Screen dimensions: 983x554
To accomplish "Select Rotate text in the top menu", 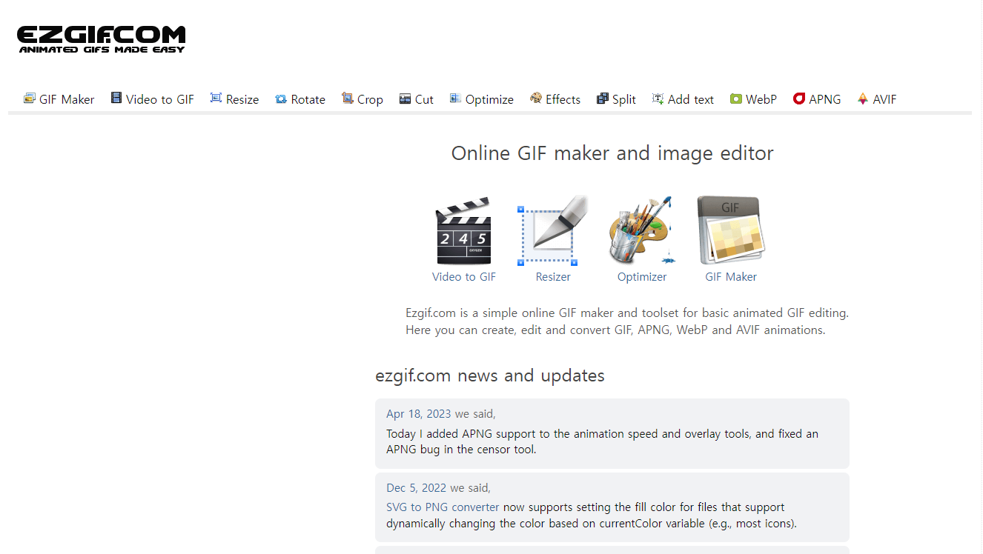I will click(308, 99).
